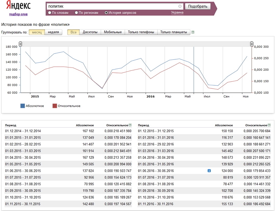This screenshot has width=275, height=211.
Task: Click the period 01.08.2016 - 31.08.2016
Action: (156, 184)
